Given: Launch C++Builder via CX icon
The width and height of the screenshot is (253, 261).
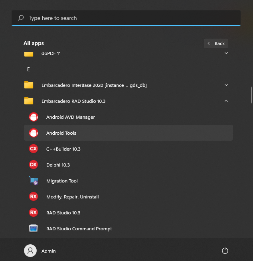Looking at the screenshot, I should tap(34, 149).
